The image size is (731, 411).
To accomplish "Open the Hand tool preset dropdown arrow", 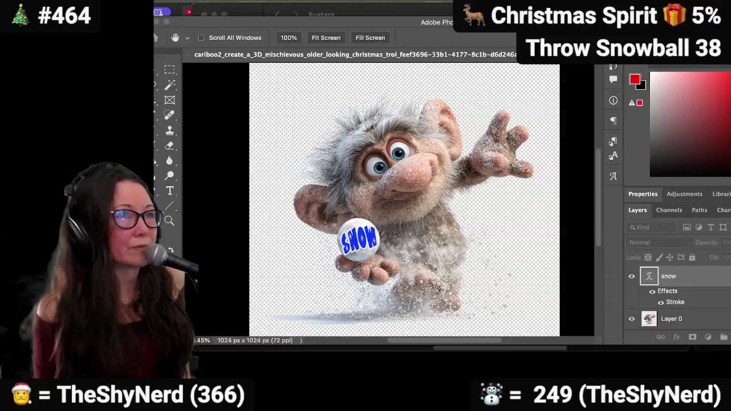I will click(x=187, y=38).
